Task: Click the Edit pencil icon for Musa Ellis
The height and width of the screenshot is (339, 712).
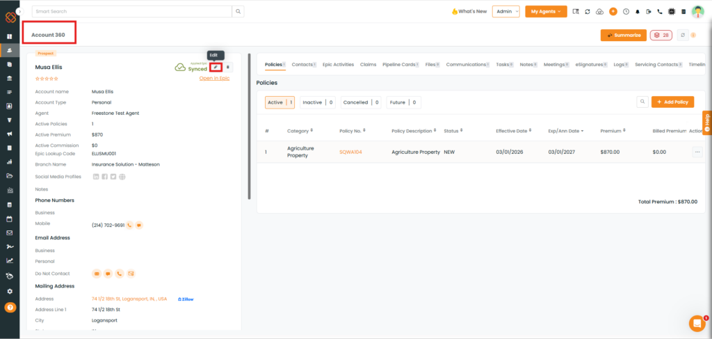Action: [x=216, y=67]
